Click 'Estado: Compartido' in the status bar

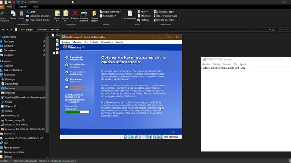tap(62, 161)
